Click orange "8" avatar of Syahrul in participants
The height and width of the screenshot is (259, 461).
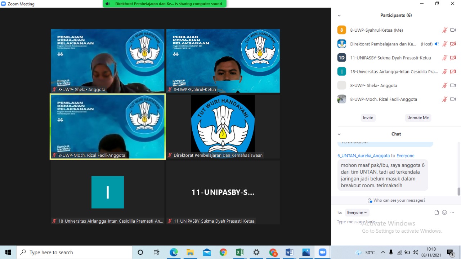click(341, 30)
